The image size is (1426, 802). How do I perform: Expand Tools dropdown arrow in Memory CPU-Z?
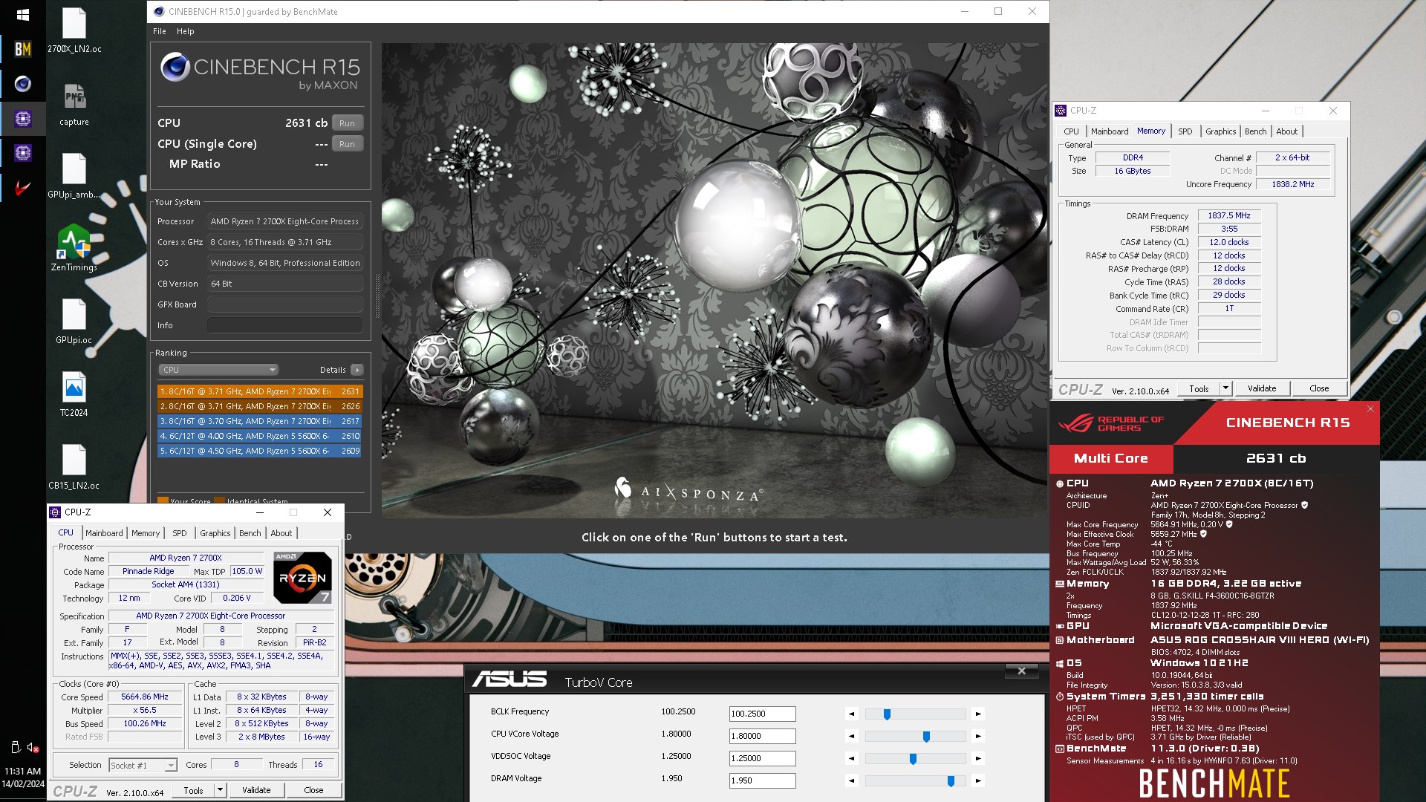coord(1225,388)
